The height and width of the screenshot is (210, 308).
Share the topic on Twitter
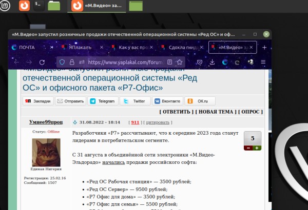(135, 101)
